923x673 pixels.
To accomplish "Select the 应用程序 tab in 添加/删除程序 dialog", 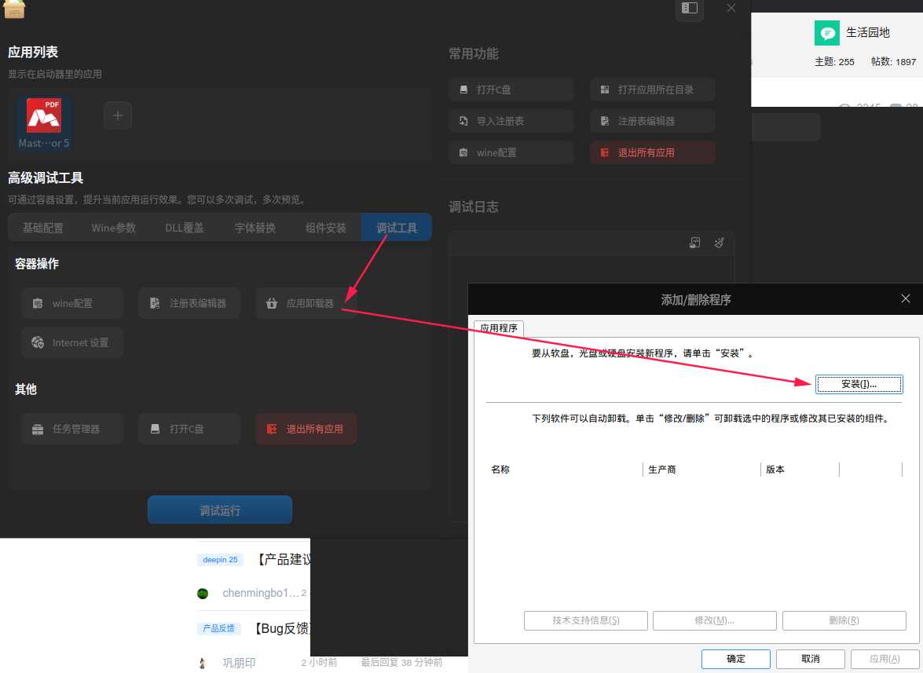I will click(499, 327).
